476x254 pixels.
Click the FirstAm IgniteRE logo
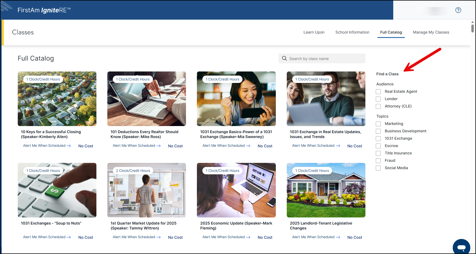44,10
